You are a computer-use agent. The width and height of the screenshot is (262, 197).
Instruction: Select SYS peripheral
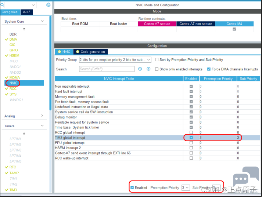click(13, 94)
